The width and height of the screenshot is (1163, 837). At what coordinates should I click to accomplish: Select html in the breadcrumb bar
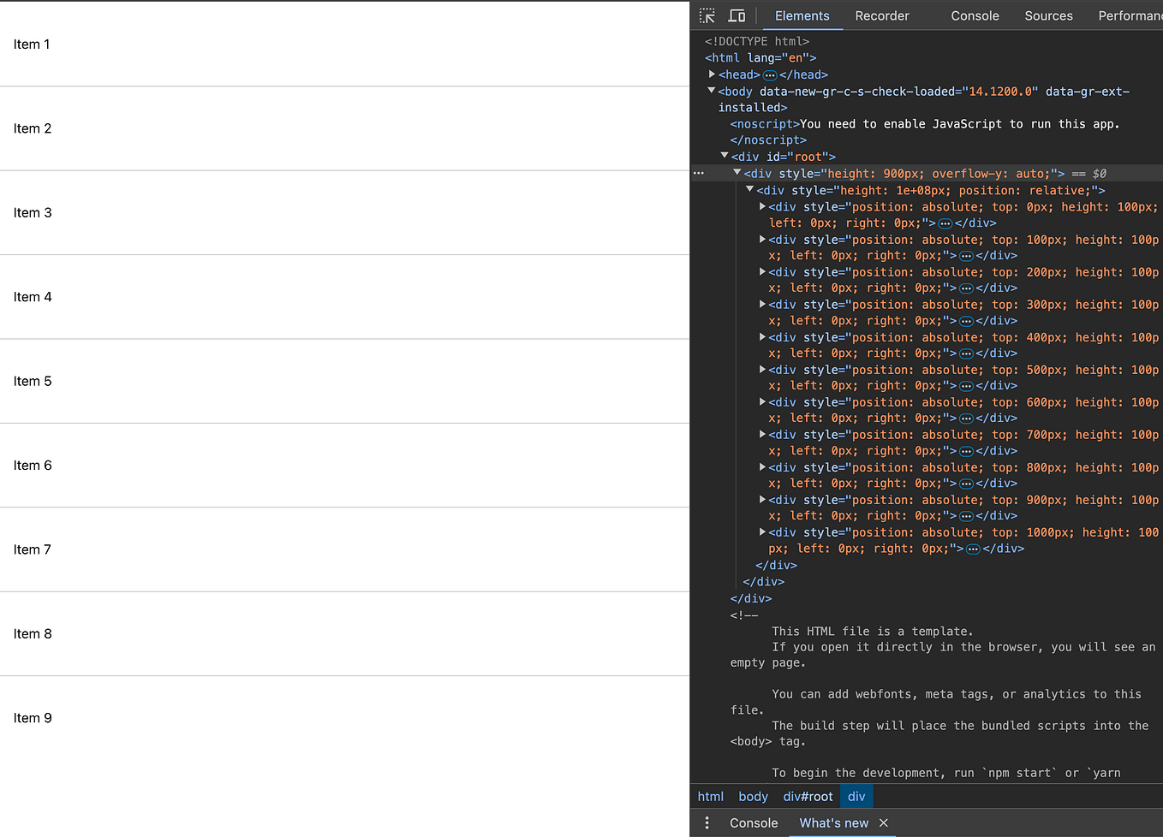coord(710,796)
